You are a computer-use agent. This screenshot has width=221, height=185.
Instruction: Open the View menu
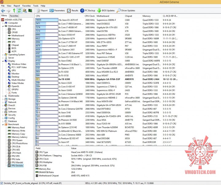coord(9,6)
